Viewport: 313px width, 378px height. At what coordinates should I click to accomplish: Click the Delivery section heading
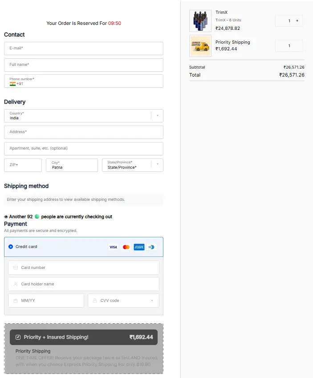15,102
